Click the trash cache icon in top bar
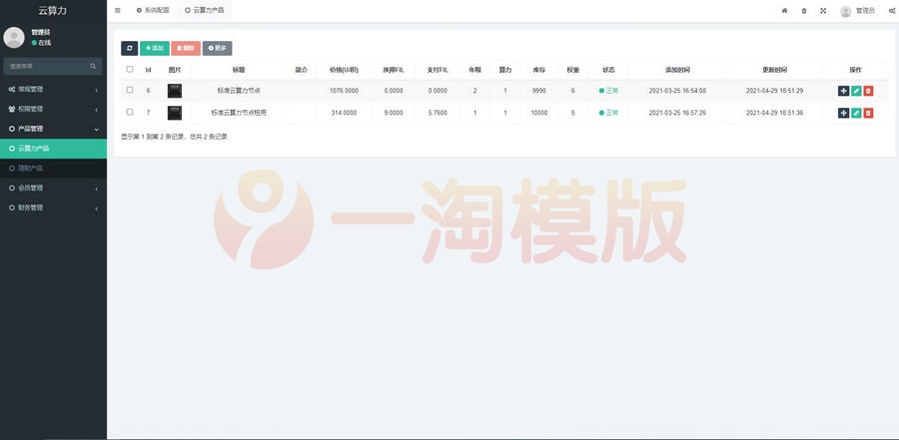899x440 pixels. pos(804,10)
